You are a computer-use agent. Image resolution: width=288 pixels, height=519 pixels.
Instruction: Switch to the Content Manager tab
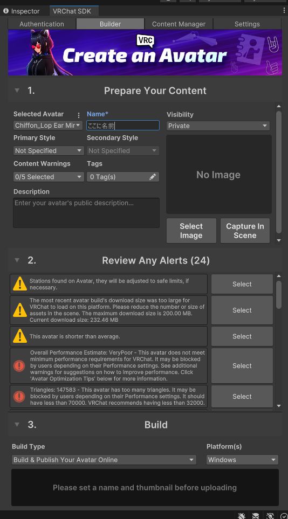tap(179, 24)
